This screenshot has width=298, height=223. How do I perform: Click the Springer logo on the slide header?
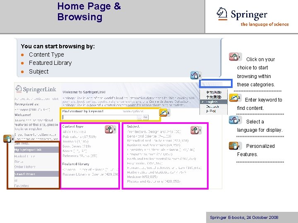(252, 17)
